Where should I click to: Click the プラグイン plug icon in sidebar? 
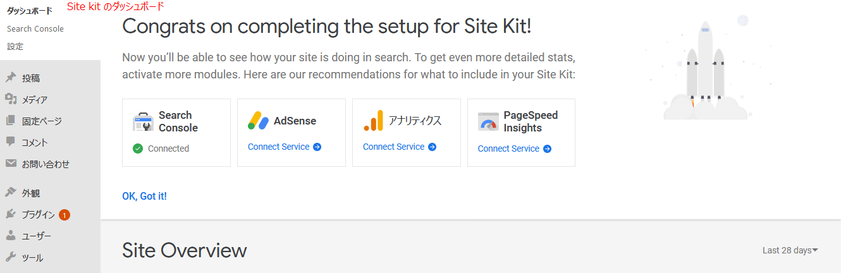tap(11, 214)
